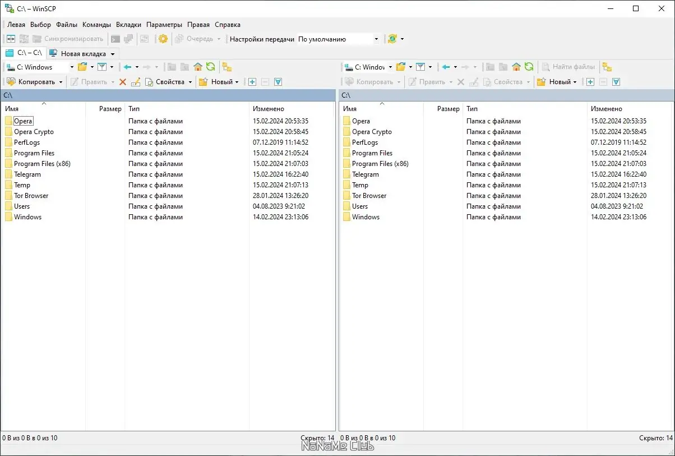Select Users folder in right panel
The height and width of the screenshot is (456, 675).
click(360, 206)
